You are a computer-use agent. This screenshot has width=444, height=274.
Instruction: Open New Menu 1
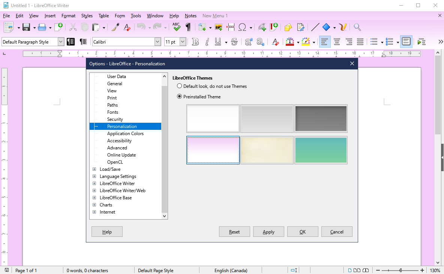click(x=215, y=15)
